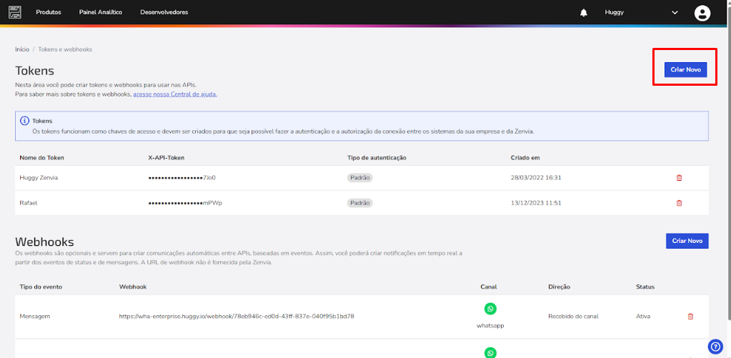Click the 'Recebido do canal' direction cell
Screen dimensions: 731x358
tap(573, 317)
